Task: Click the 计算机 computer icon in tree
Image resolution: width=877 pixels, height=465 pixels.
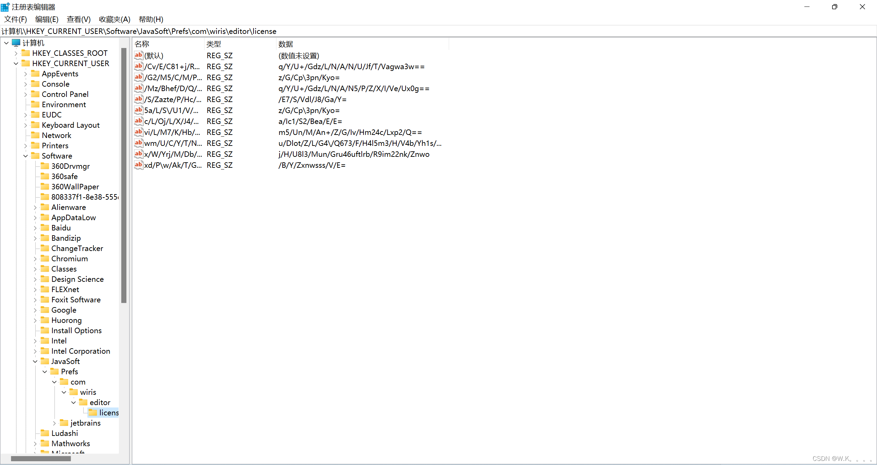Action: (x=16, y=43)
